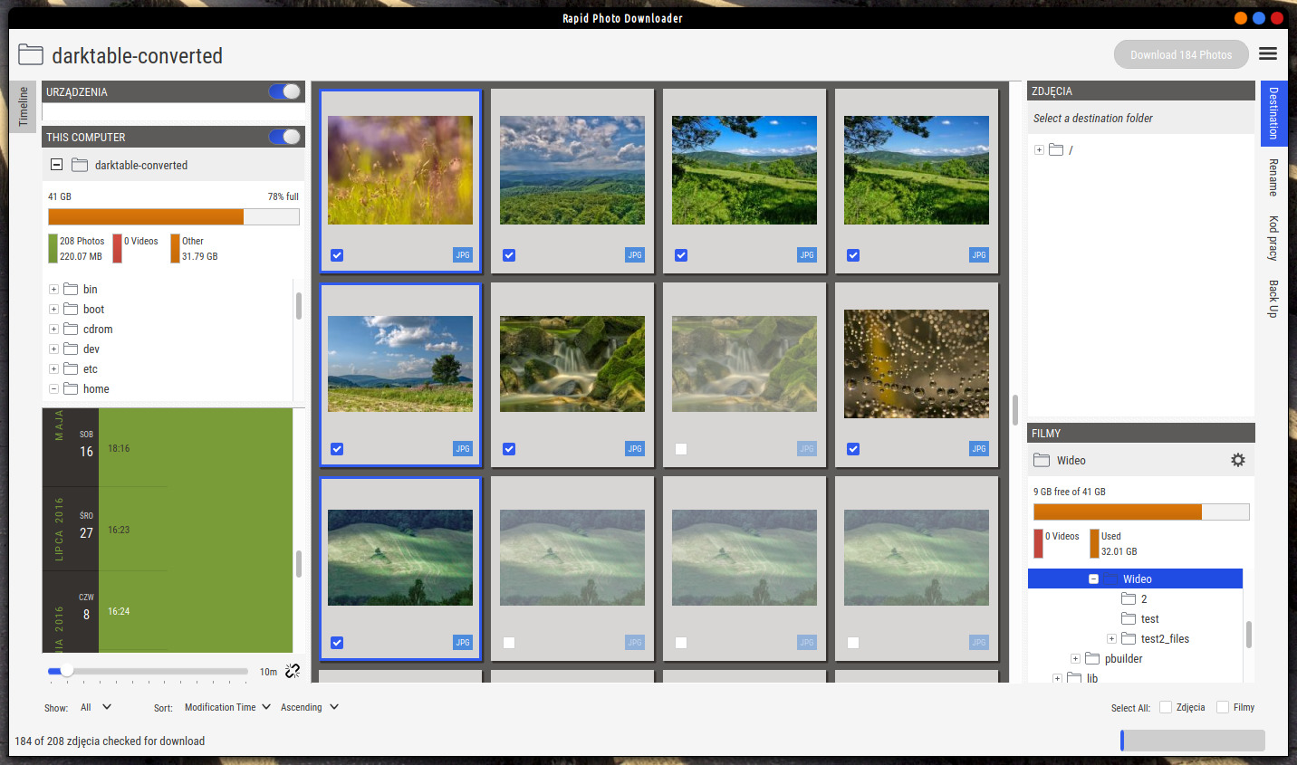
Task: Click the folder icon for 'test'
Action: 1129,618
